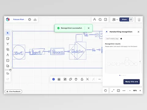Open more options ellipsis menu
This screenshot has width=147, height=110.
pos(100,79)
